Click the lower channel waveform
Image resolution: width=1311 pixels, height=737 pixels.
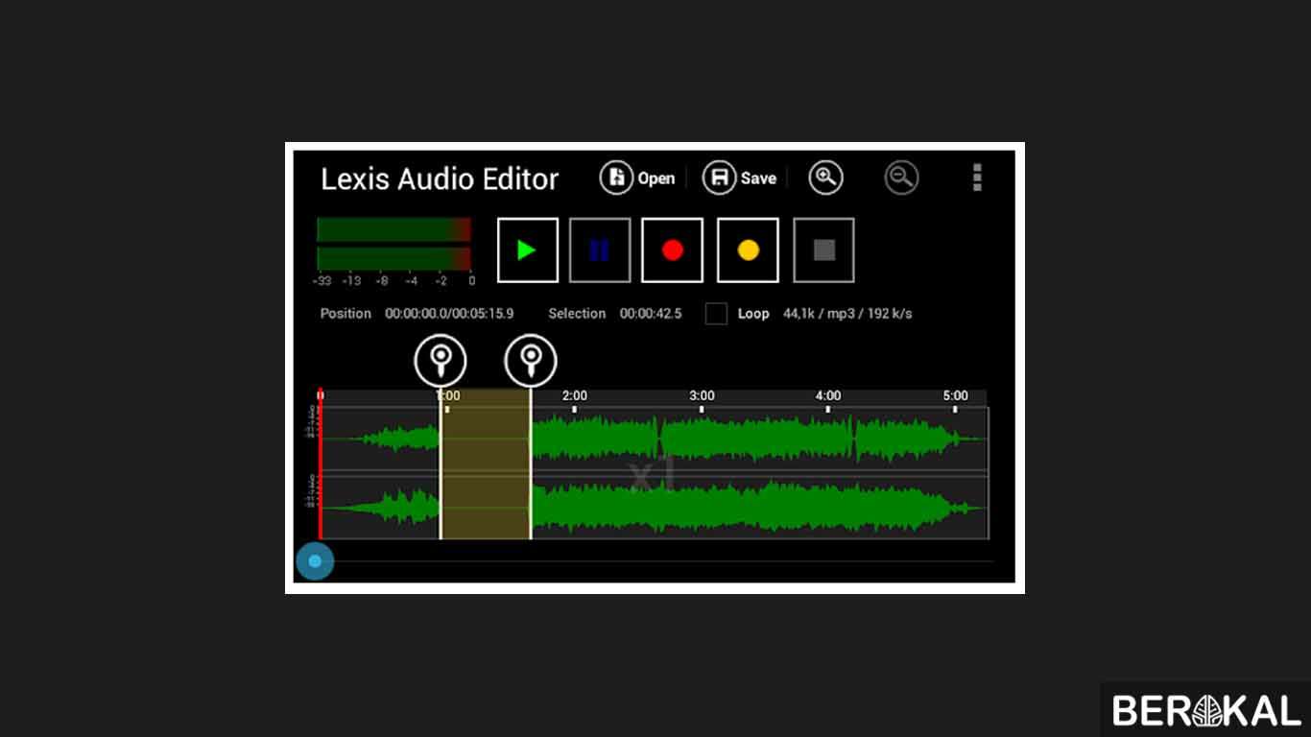point(653,508)
